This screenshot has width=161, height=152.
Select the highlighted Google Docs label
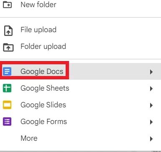42,71
